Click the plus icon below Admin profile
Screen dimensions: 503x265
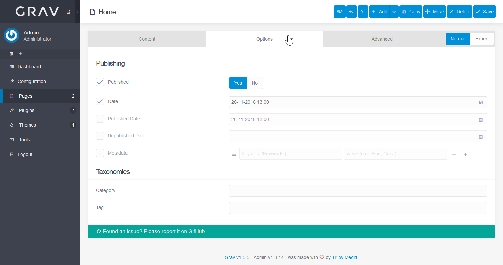click(x=21, y=54)
